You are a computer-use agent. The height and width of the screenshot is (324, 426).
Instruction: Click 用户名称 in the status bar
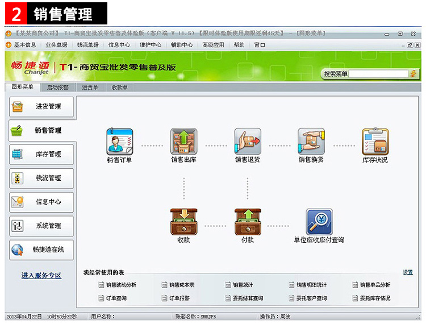coord(103,317)
